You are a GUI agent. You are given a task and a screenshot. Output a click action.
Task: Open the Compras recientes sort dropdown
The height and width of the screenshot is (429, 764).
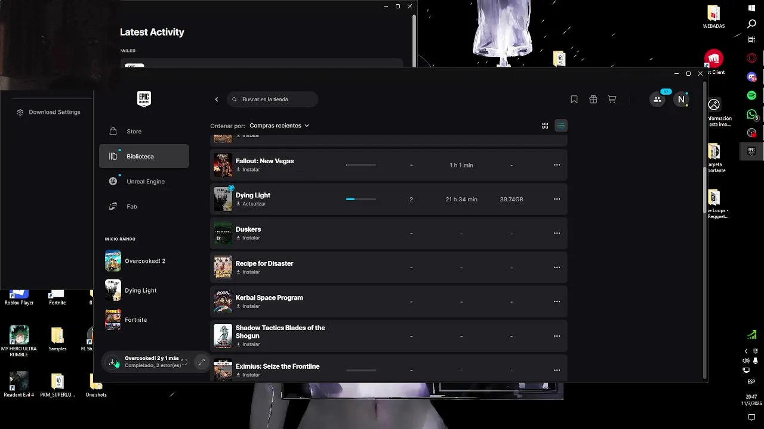pyautogui.click(x=279, y=126)
